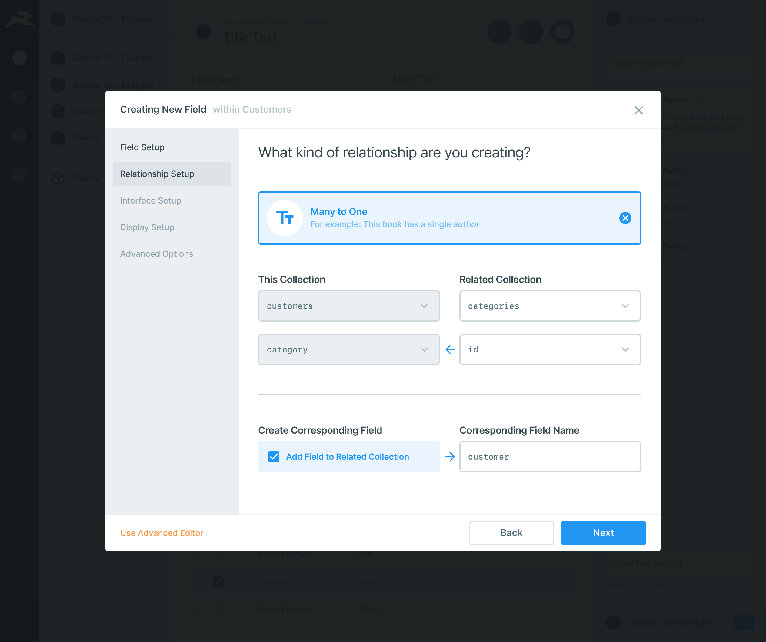Open the customers collection dropdown
The height and width of the screenshot is (642, 766).
pos(349,306)
